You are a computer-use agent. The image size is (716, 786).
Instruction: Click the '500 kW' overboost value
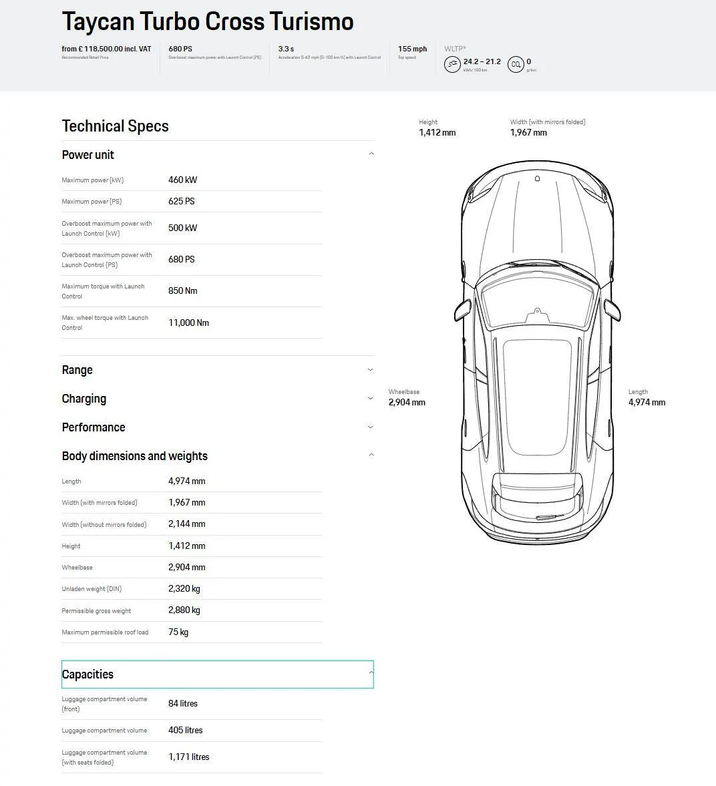tap(182, 228)
